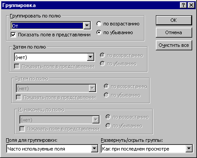Image resolution: width=197 pixels, height=158 pixels.
Task: Click the OK button
Action: pyautogui.click(x=174, y=20)
